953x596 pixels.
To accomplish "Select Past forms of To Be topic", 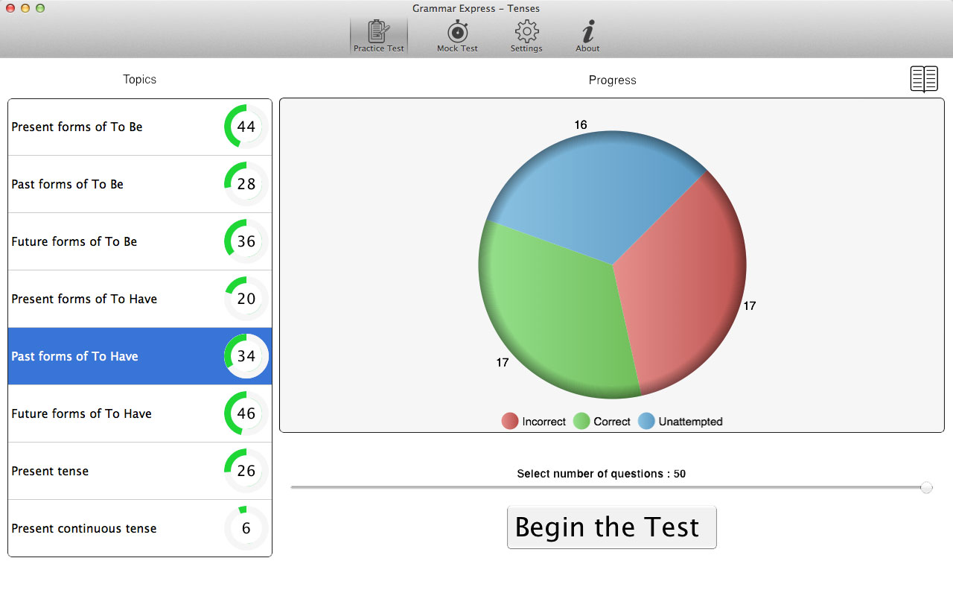I will click(67, 184).
